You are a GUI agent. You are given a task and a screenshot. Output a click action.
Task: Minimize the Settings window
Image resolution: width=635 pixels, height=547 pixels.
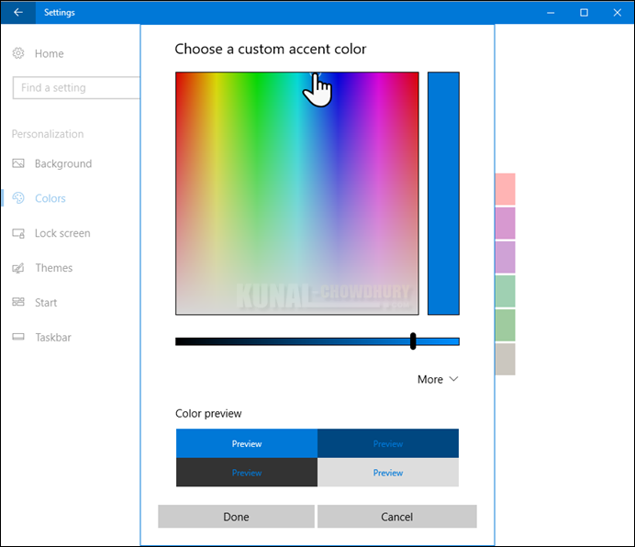(551, 13)
